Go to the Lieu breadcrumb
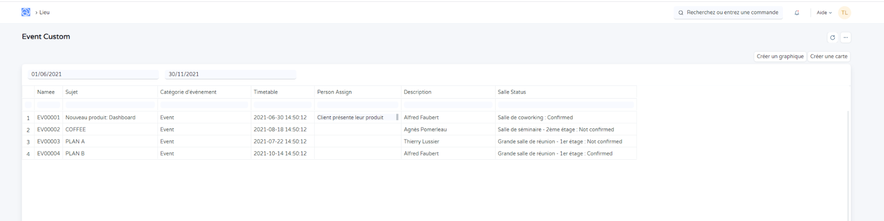This screenshot has width=884, height=221. tap(44, 12)
